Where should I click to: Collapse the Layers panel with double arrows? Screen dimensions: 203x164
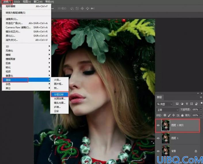tap(198, 93)
